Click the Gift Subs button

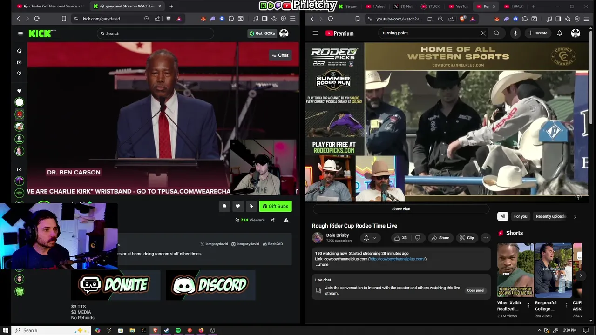[275, 206]
